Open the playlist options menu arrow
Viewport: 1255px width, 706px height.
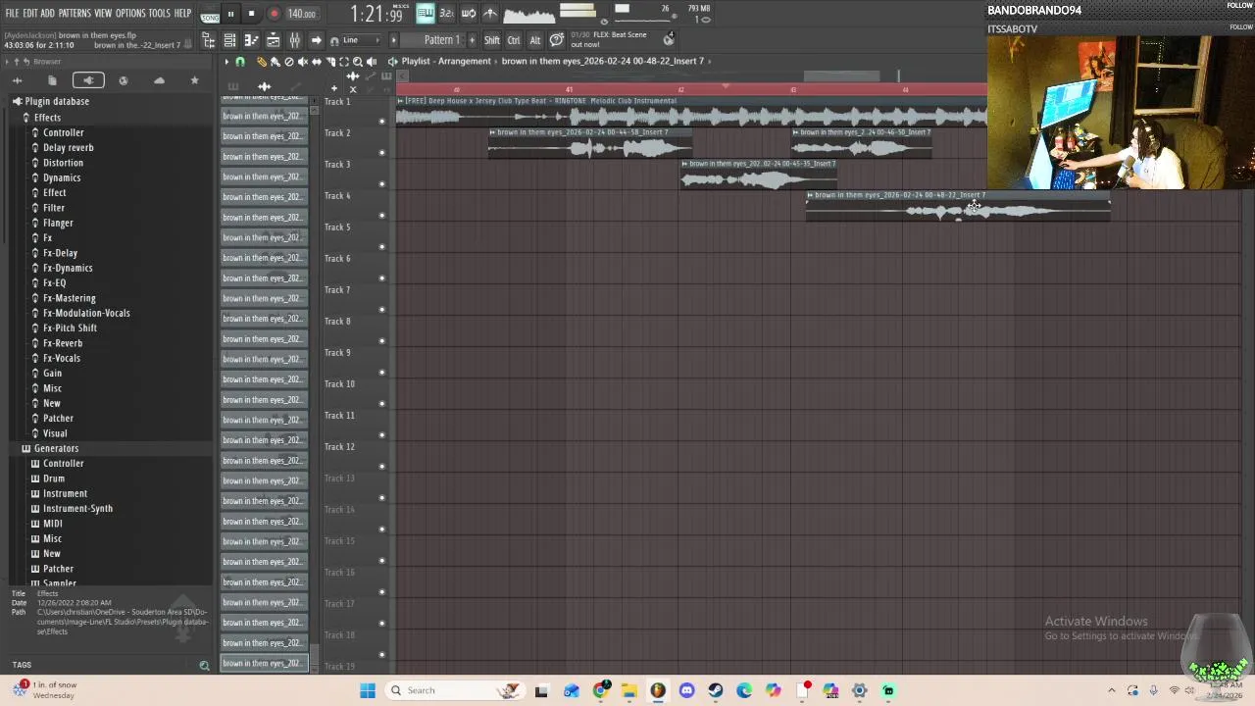227,62
